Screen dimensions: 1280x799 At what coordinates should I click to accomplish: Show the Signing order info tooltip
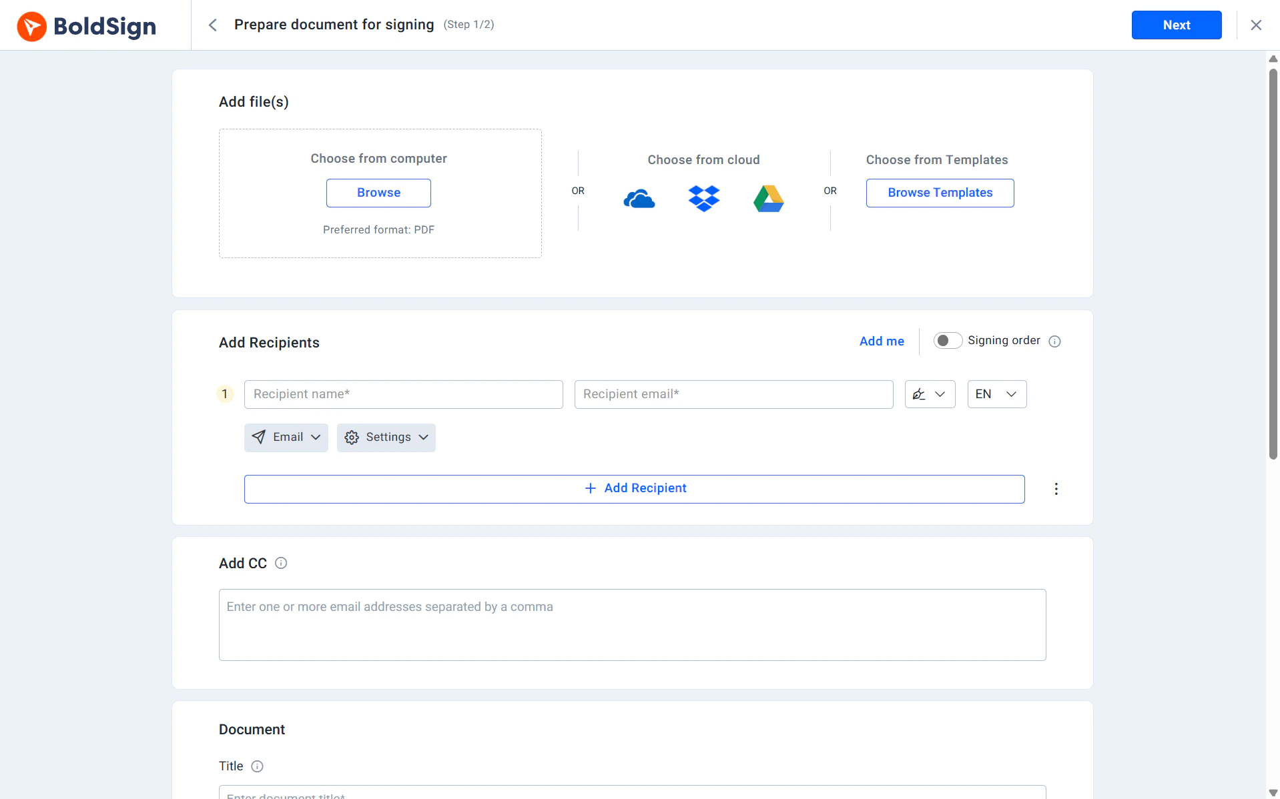tap(1054, 341)
